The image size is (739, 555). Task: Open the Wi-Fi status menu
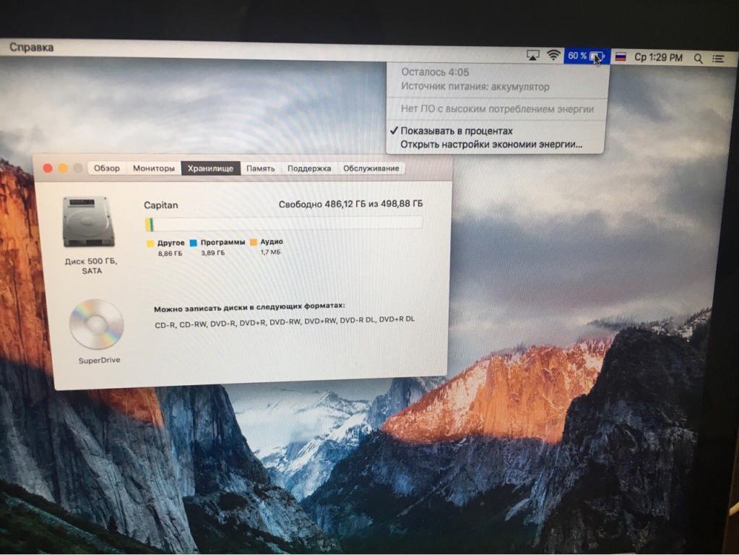pyautogui.click(x=553, y=56)
